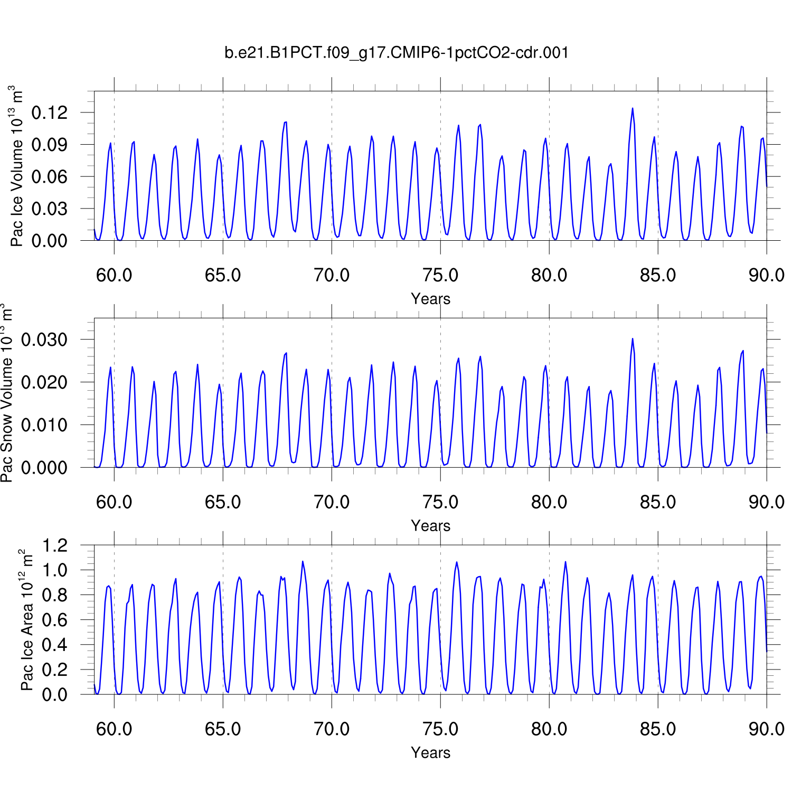Screen dimensions: 792x792
Task: Click the 0.06 tick label on ice volume axis
Action: [50, 177]
